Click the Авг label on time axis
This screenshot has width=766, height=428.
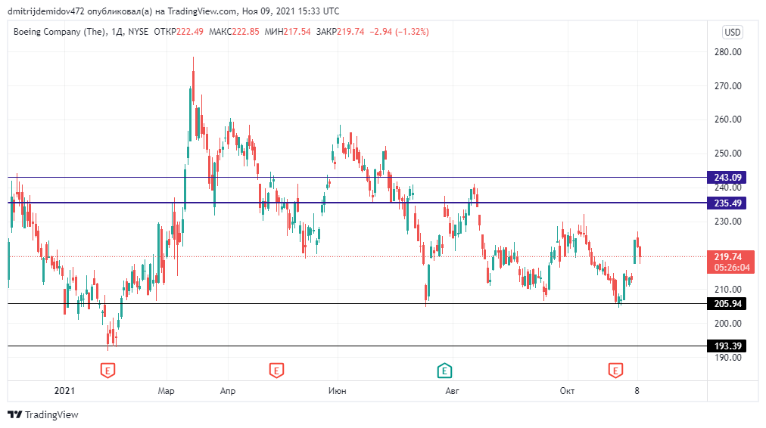tap(453, 391)
